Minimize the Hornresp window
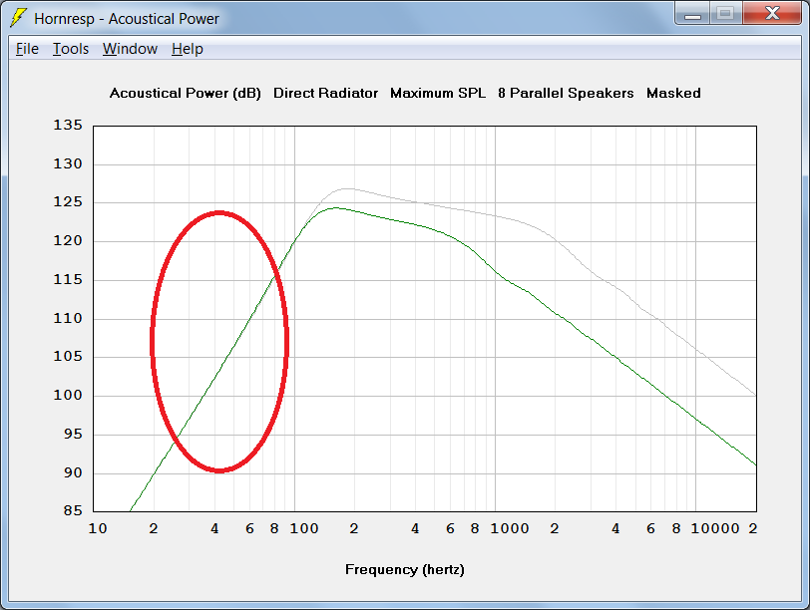This screenshot has height=610, width=810. pyautogui.click(x=692, y=13)
